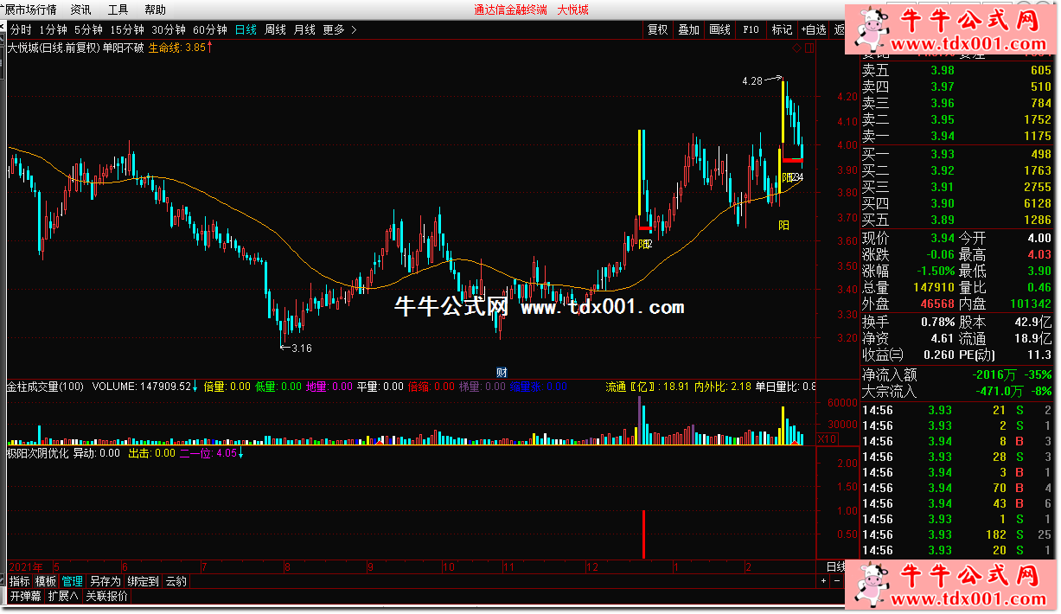1061x614 pixels.
Task: Click the X10 scale label on volume axis
Action: 827,439
